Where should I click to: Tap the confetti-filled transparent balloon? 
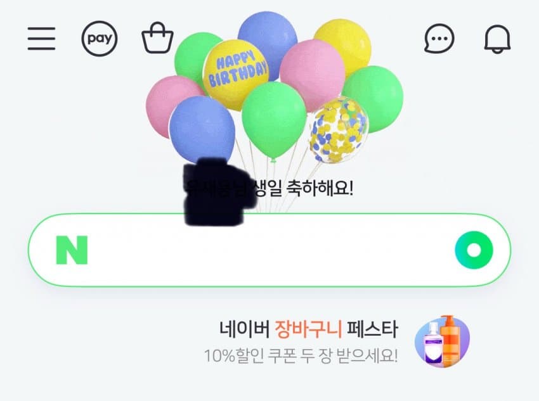pos(339,130)
